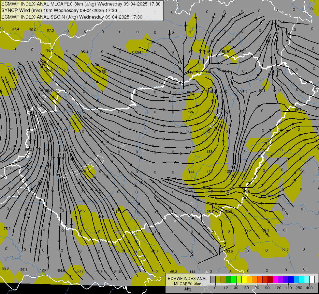Choose the white legend swatch
The image size is (319, 294).
[x=312, y=280]
